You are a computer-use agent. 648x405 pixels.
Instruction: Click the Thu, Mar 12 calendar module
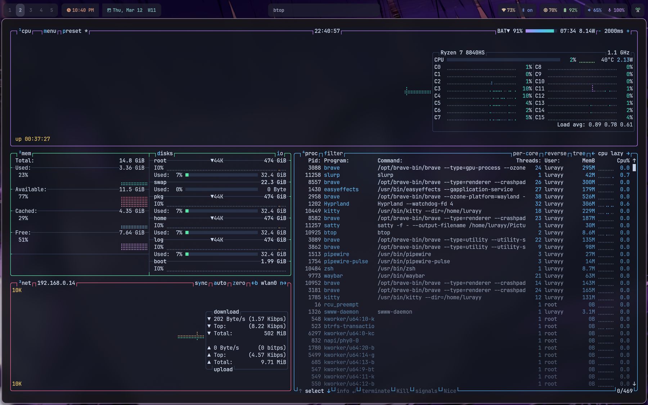(131, 10)
